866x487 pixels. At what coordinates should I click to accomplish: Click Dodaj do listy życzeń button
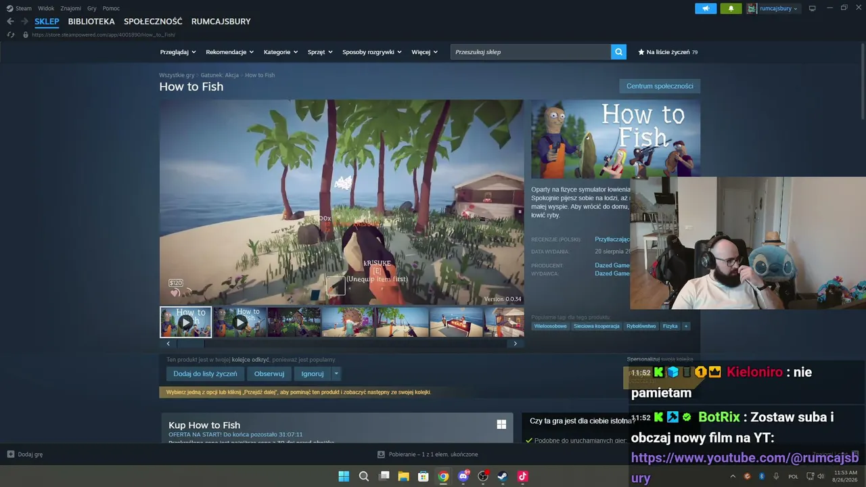pos(205,373)
